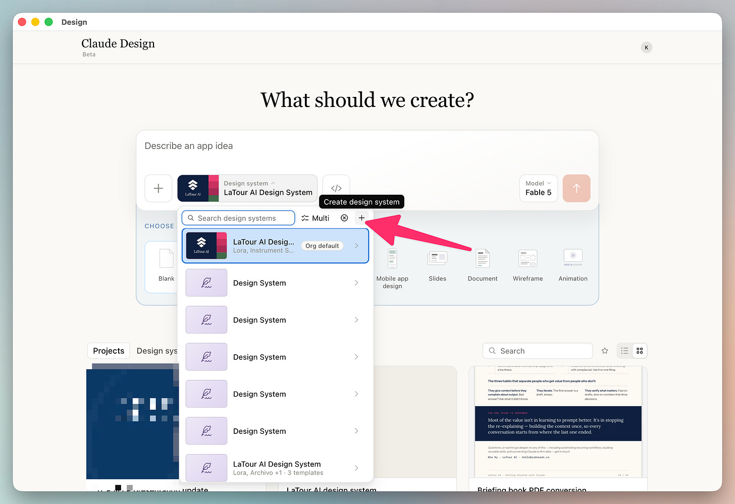Switch to the Design systems tab

point(157,351)
